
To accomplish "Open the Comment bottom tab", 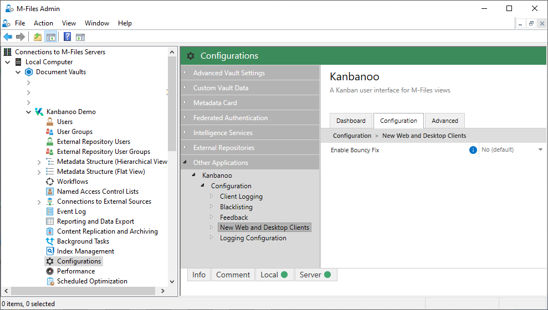I will pyautogui.click(x=233, y=275).
